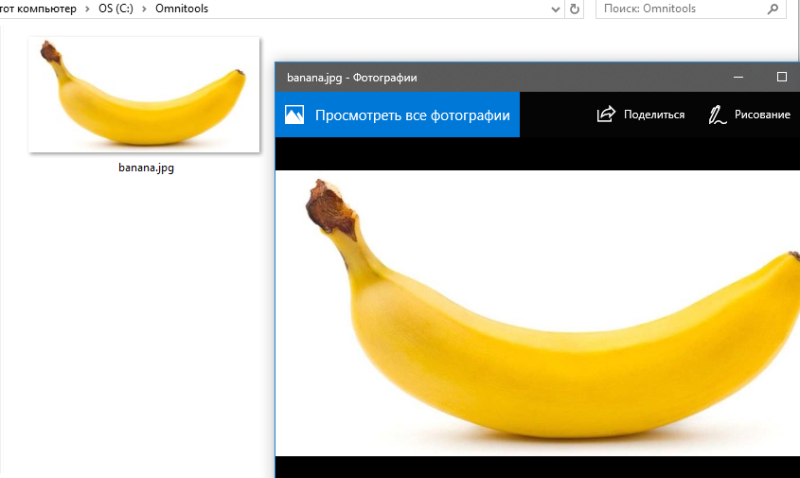Image resolution: width=800 pixels, height=478 pixels.
Task: Click the photo collection icon in Photos
Action: pyautogui.click(x=294, y=115)
